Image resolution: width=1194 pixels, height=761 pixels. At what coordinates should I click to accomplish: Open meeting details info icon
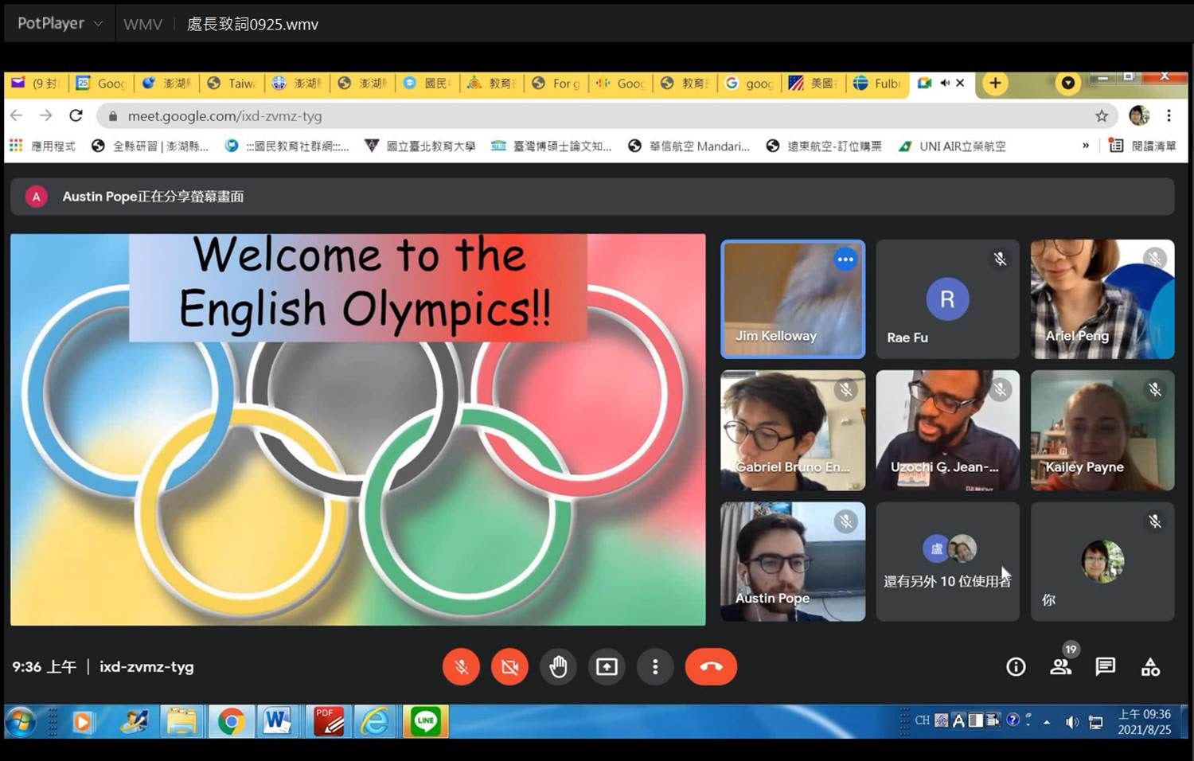pyautogui.click(x=1016, y=667)
